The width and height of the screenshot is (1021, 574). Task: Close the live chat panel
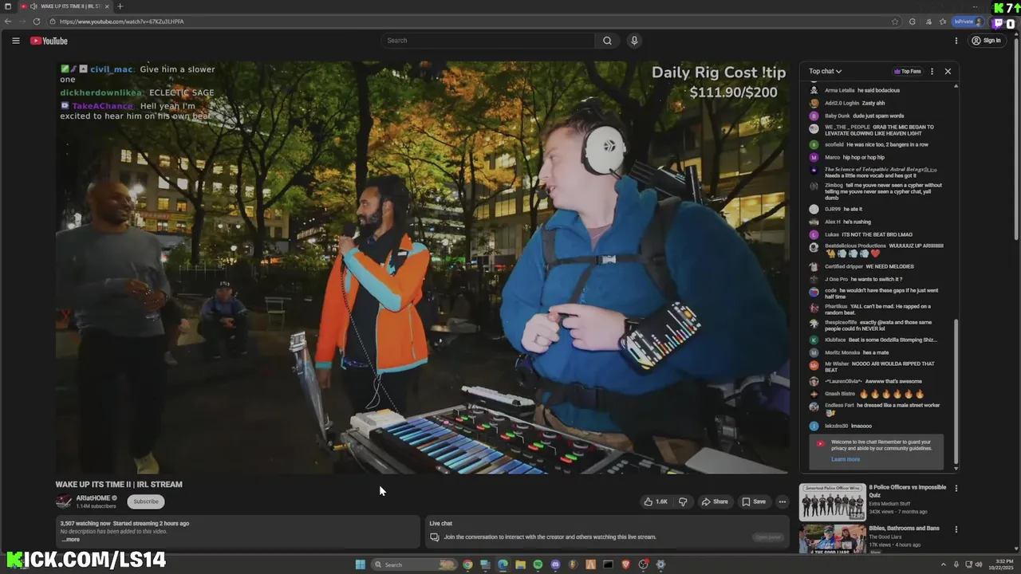point(948,71)
